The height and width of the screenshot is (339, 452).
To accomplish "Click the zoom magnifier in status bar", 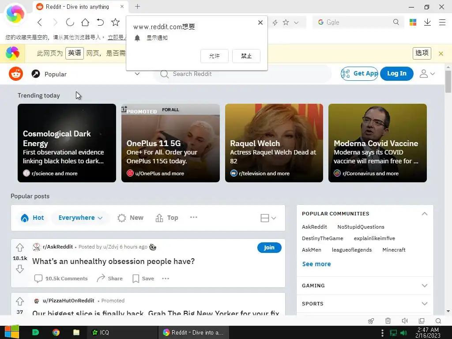I will 438,321.
